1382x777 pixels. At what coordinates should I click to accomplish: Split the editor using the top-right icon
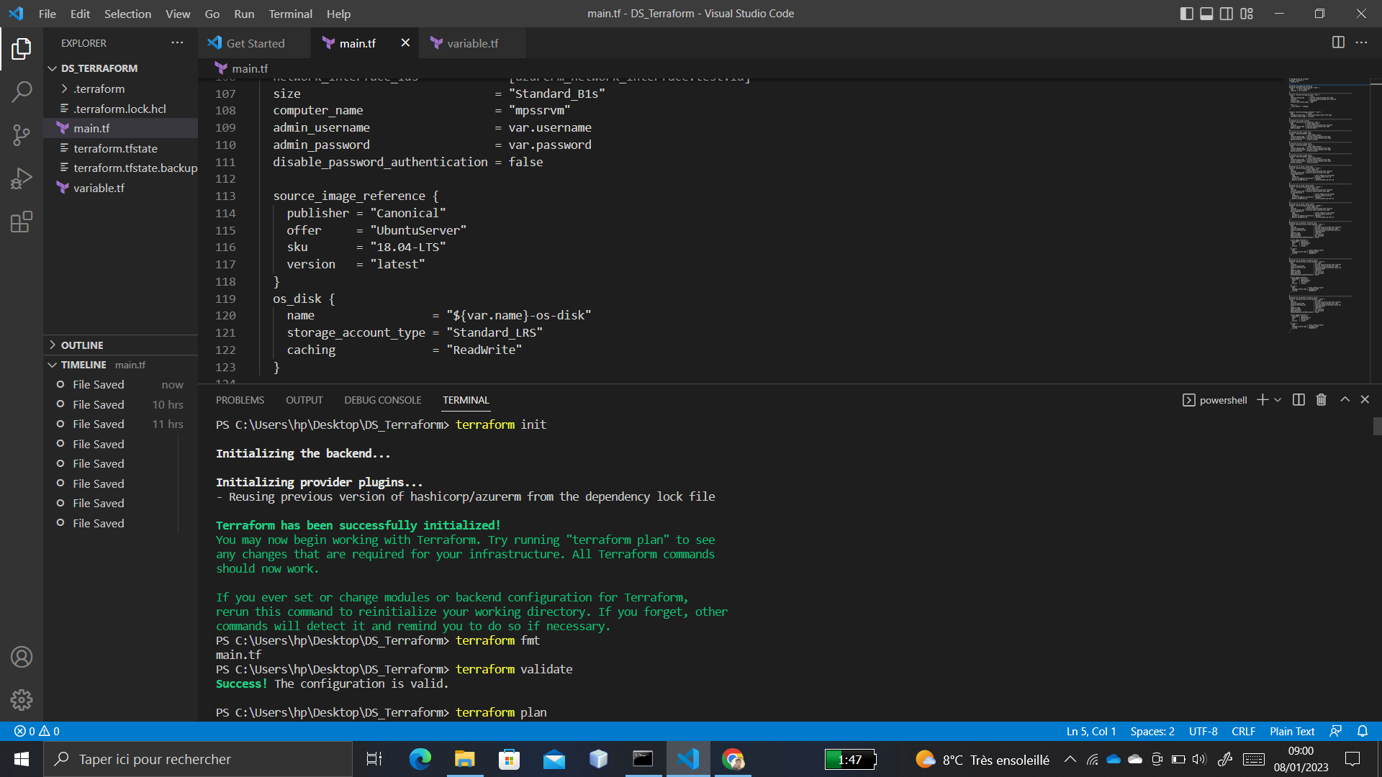click(1338, 42)
